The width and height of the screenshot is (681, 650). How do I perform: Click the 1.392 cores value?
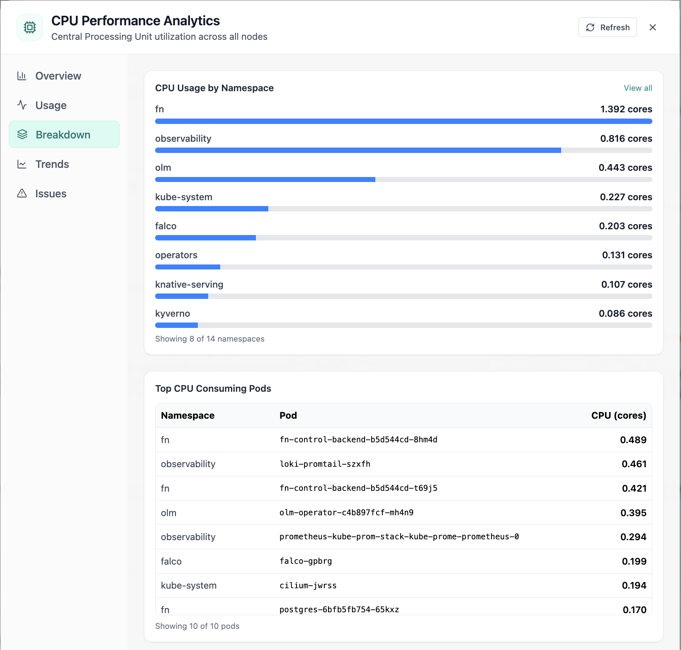pos(626,109)
